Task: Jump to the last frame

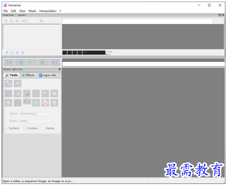Action: [x=55, y=63]
